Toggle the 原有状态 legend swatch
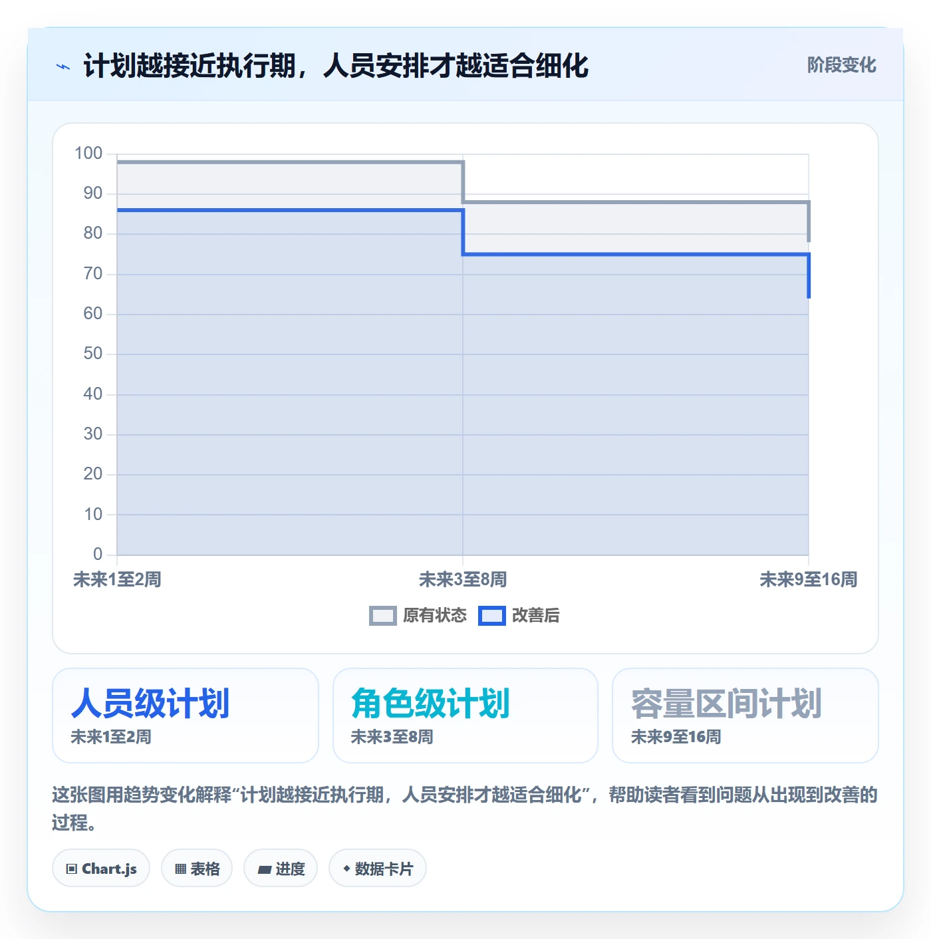This screenshot has width=931, height=939. (x=382, y=616)
